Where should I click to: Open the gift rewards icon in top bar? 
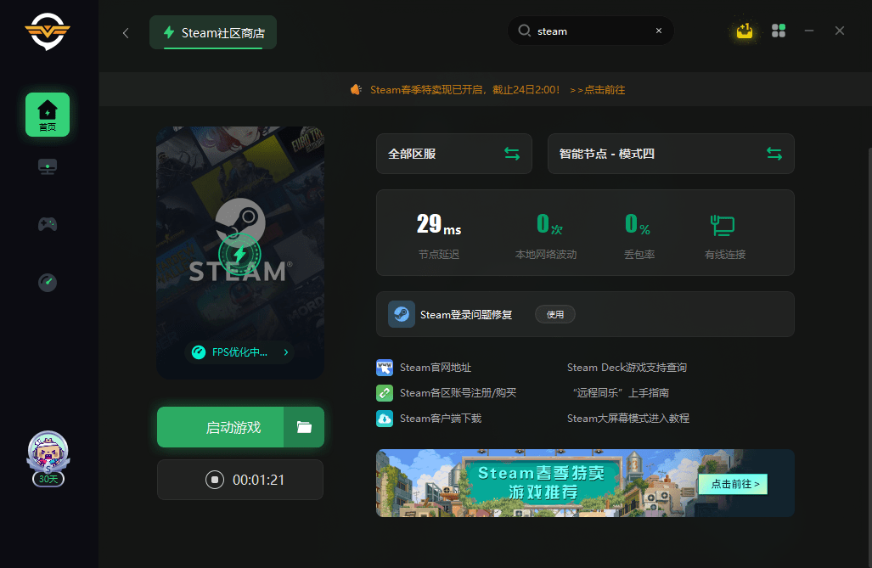pyautogui.click(x=745, y=31)
